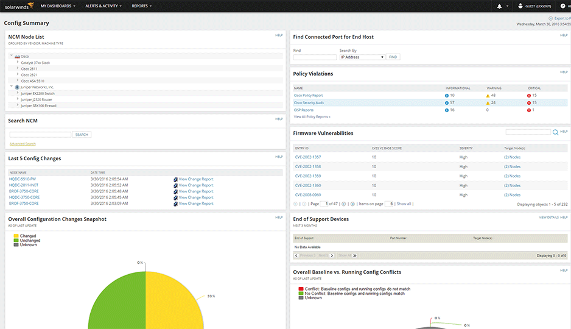Image resolution: width=571 pixels, height=329 pixels.
Task: Open the My Dashboards menu
Action: 58,6
